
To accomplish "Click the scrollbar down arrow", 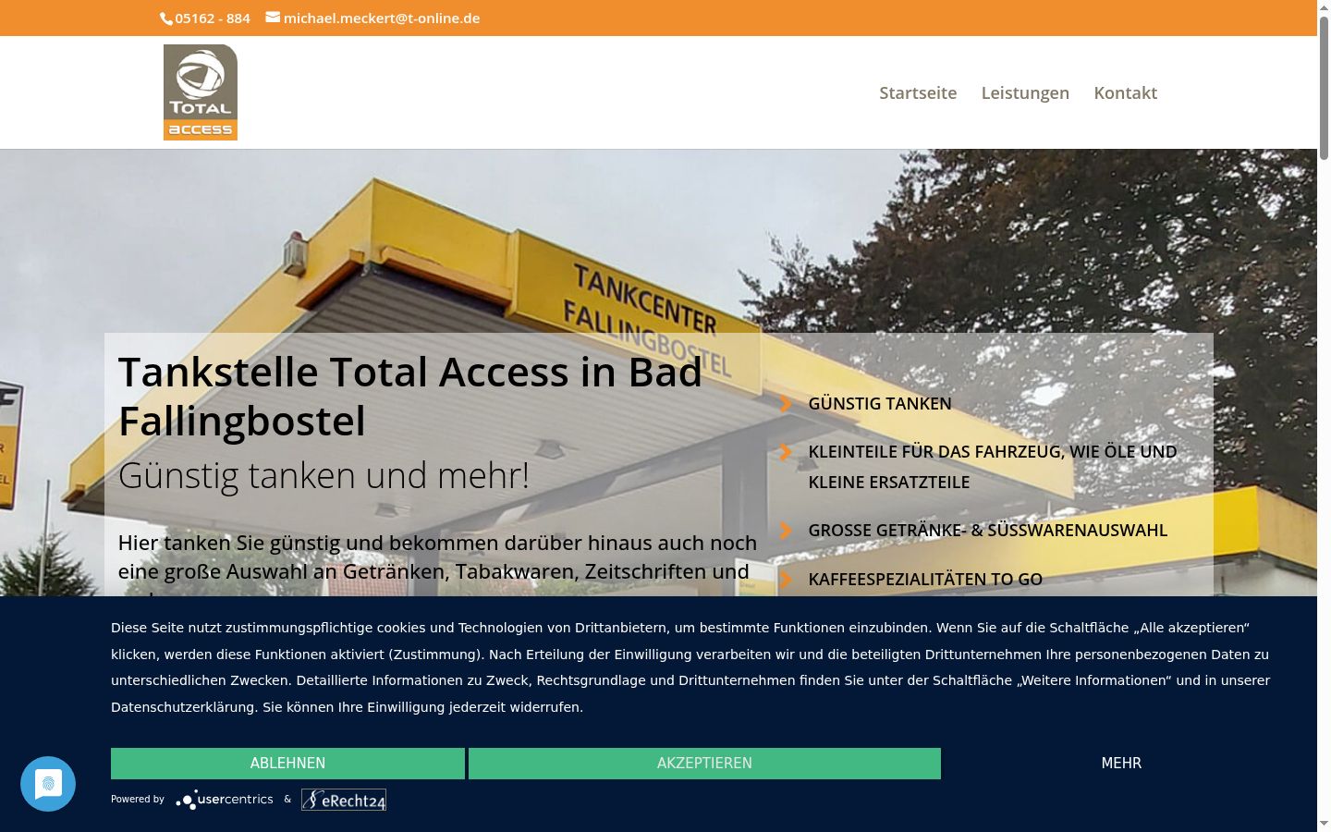I will (1324, 824).
